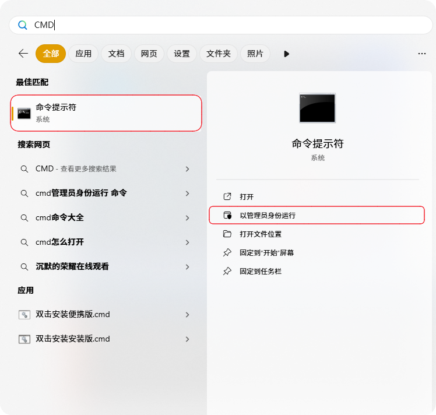The width and height of the screenshot is (436, 415).
Task: Click the 打开文件位置 folder icon
Action: (x=227, y=234)
